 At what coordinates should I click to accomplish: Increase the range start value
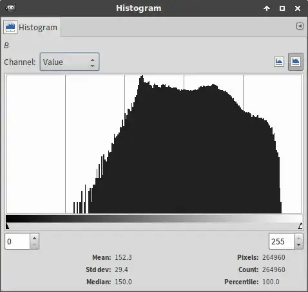tap(34, 238)
